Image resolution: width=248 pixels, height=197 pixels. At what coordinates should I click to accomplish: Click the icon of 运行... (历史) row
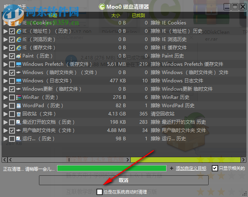pos(19,139)
